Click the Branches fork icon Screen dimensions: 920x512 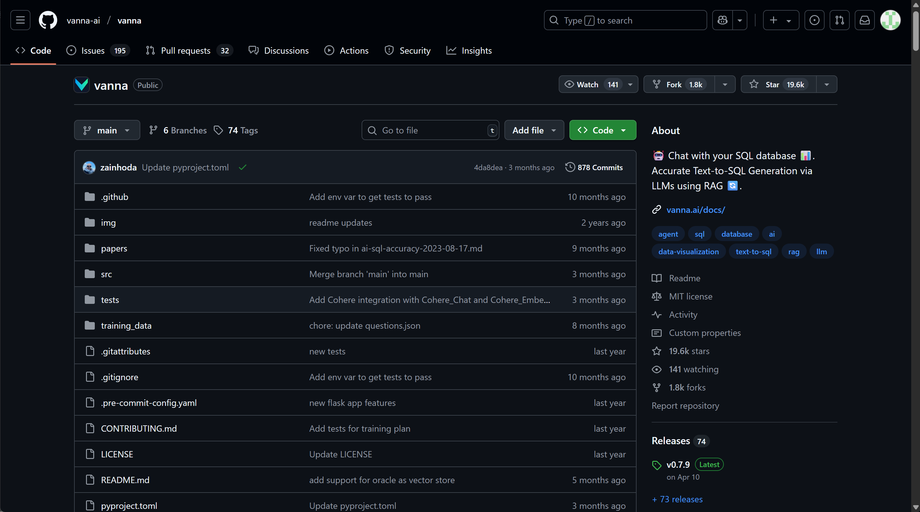[153, 130]
